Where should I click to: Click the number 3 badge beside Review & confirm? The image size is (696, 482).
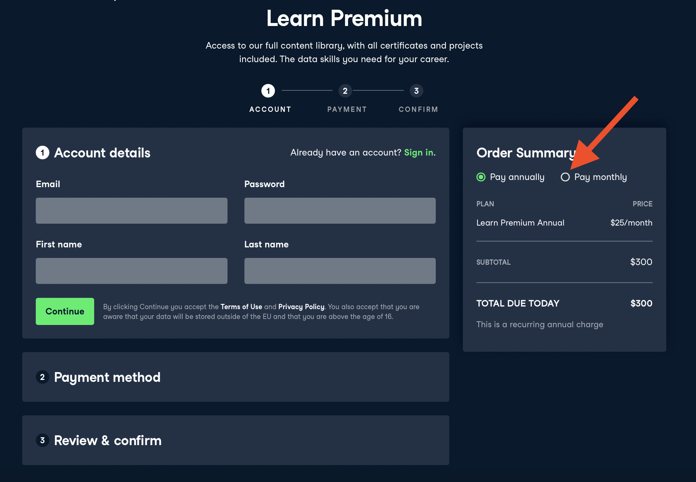(x=43, y=440)
